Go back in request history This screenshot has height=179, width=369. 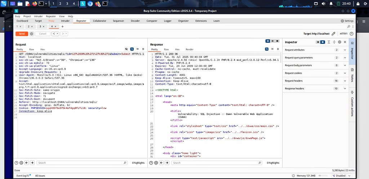click(x=54, y=34)
